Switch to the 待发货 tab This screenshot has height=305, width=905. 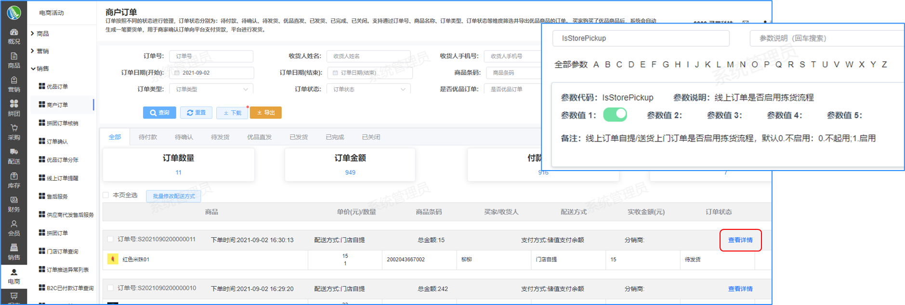tap(220, 137)
